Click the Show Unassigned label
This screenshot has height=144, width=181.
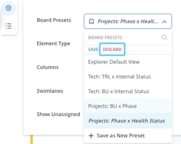click(x=58, y=114)
